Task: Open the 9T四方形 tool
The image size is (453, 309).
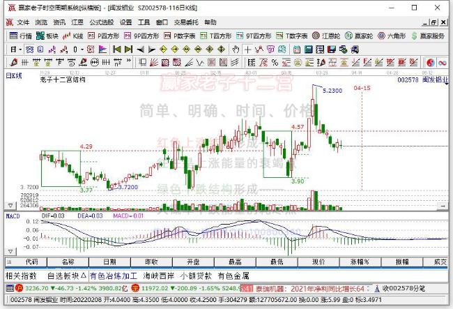Action: tap(254, 36)
